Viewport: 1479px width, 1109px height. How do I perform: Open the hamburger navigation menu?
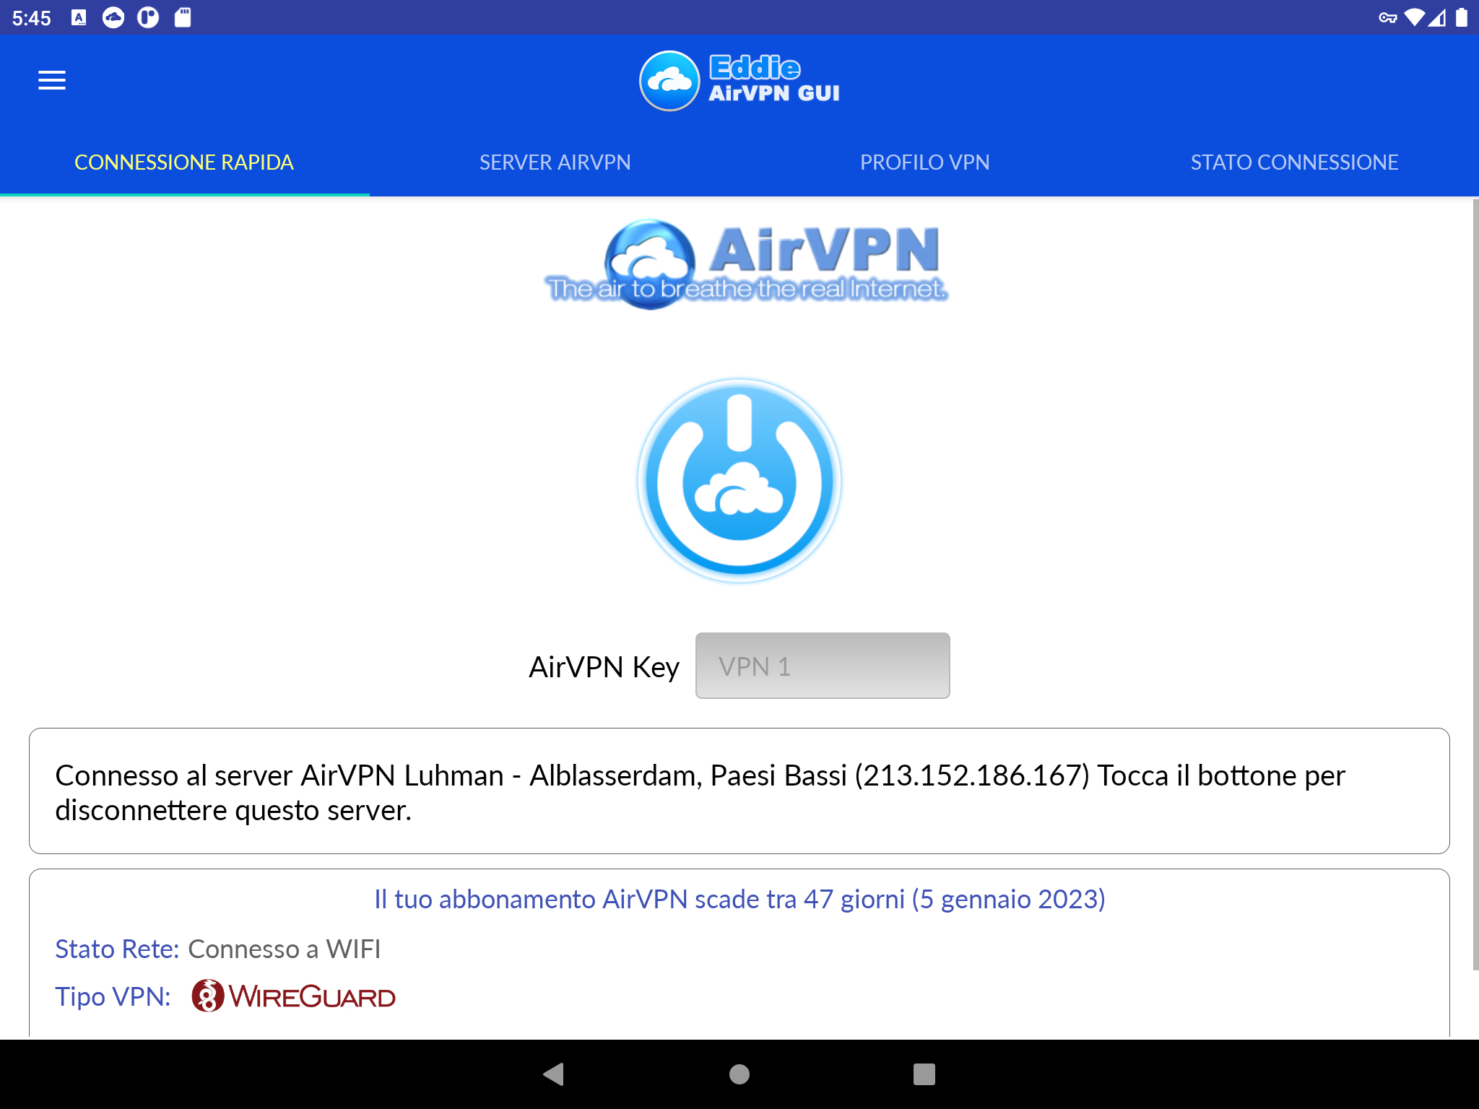click(x=52, y=80)
